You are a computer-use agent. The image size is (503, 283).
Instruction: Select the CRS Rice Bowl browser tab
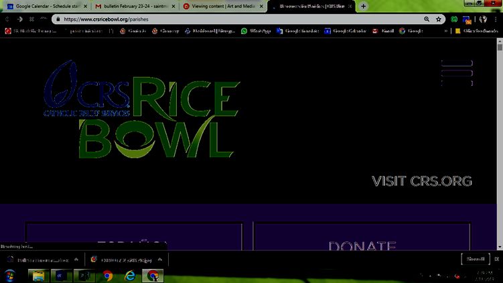311,6
